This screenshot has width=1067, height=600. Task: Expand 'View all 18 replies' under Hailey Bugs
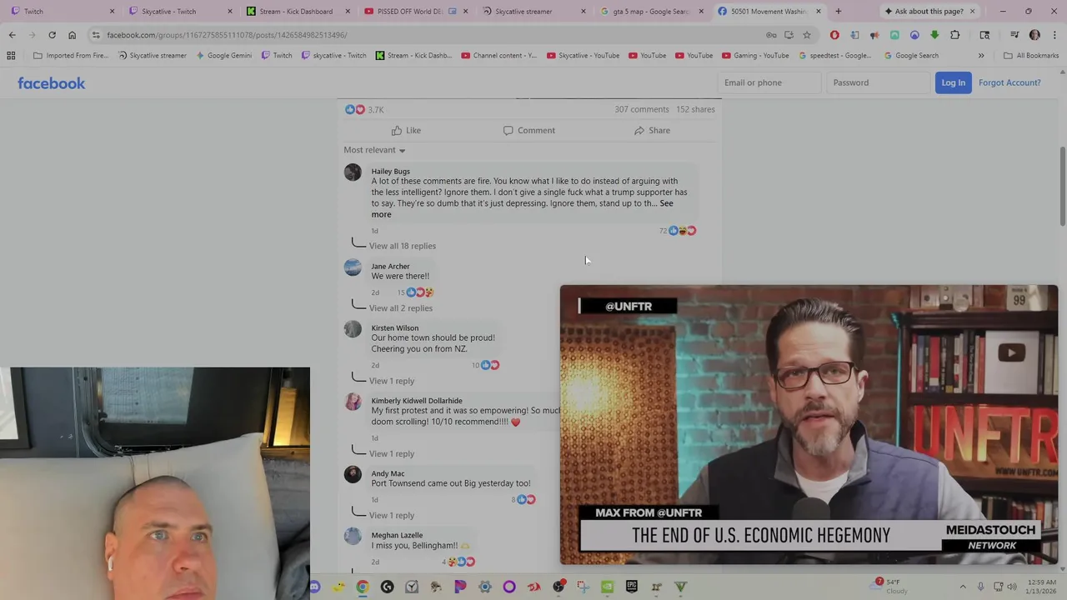403,246
